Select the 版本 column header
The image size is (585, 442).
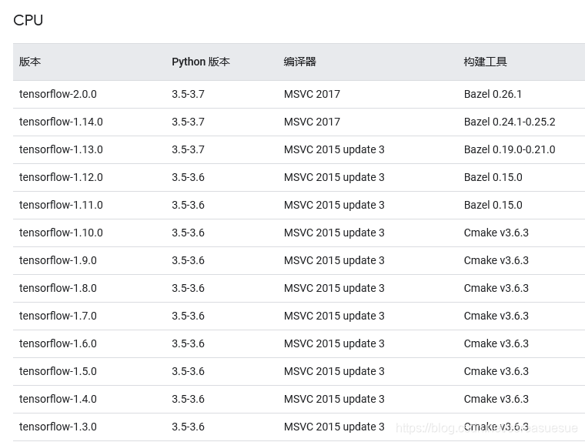[30, 62]
